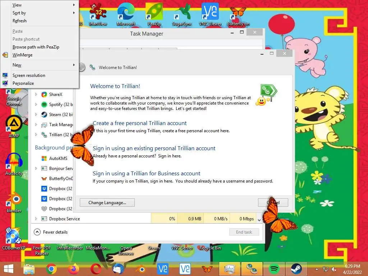Click the first VNC taskbar icon
Screen dimensions: 368x276
point(163,269)
